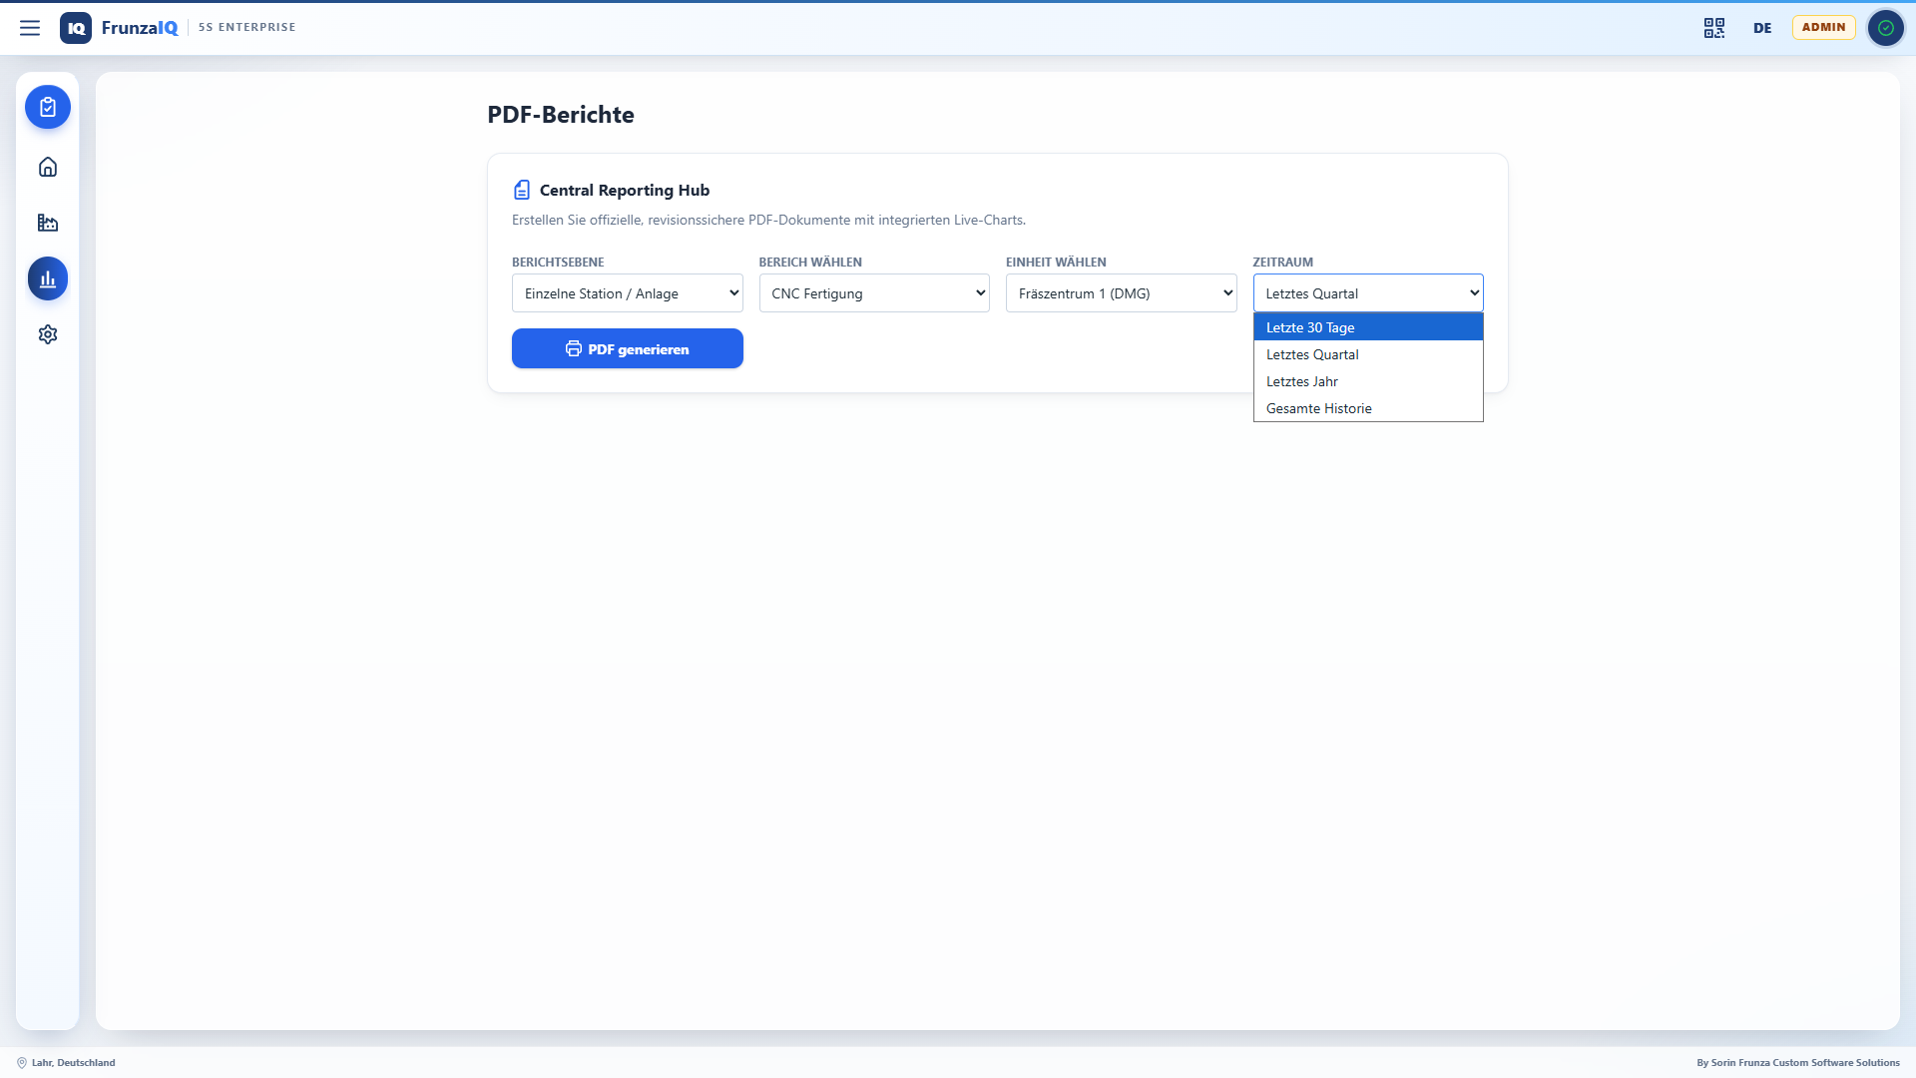Open the audit clipboard sidebar icon
This screenshot has height=1078, width=1916.
[48, 107]
